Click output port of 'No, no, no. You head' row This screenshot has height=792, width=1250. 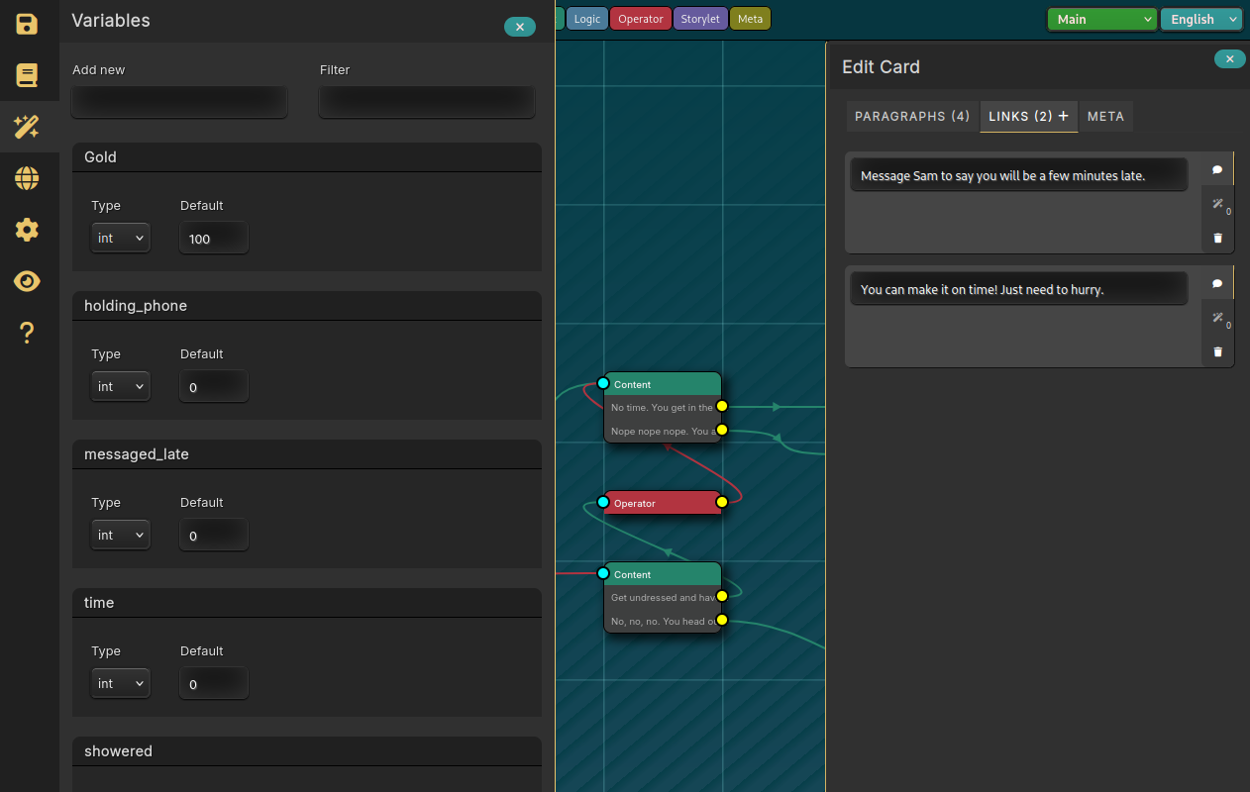pos(722,620)
